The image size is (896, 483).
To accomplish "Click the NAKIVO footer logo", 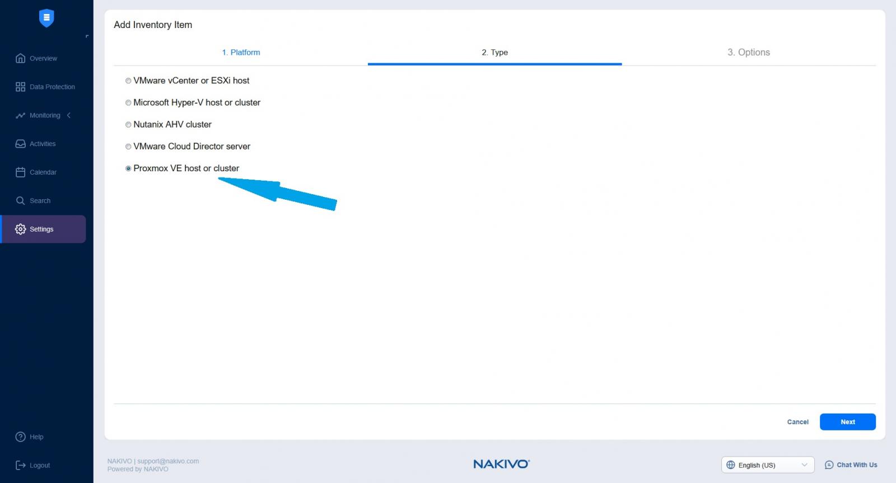I will 502,464.
